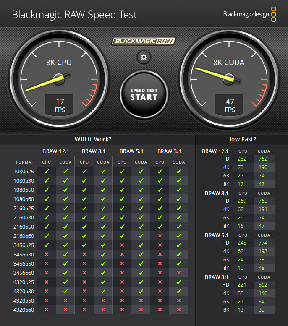Click 2160p50 BRAW 3:1 CPU check mark
288x326 pixels.
click(160, 227)
